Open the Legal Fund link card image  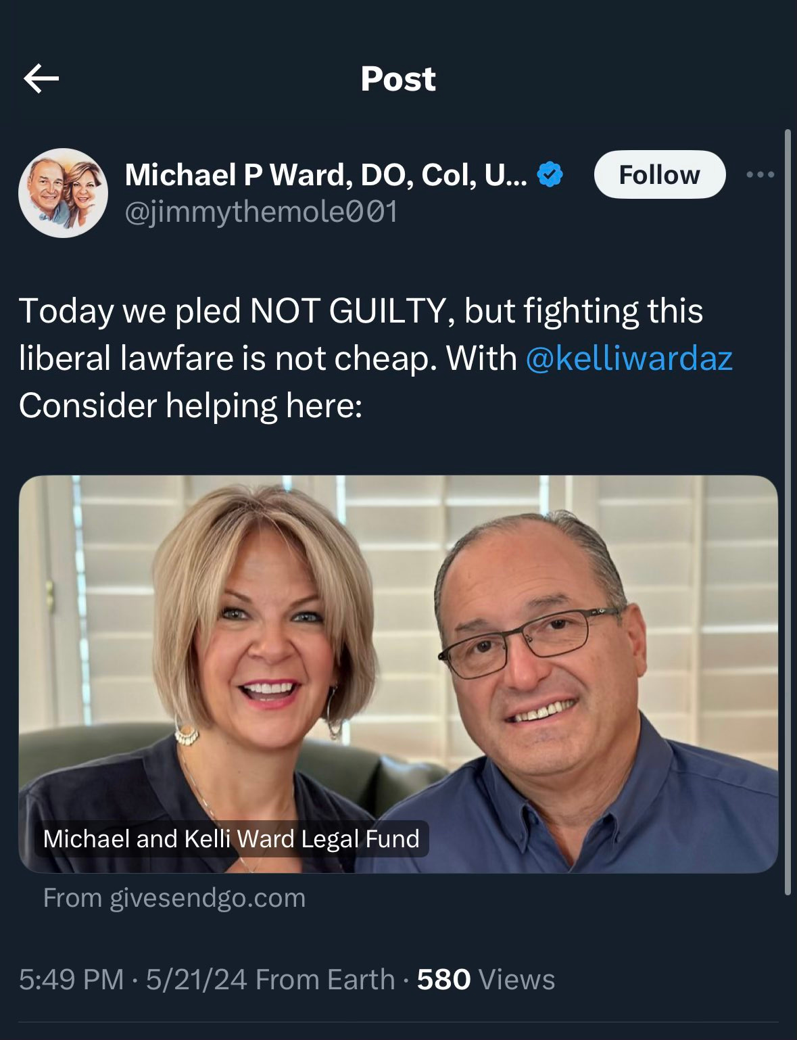coord(398,674)
